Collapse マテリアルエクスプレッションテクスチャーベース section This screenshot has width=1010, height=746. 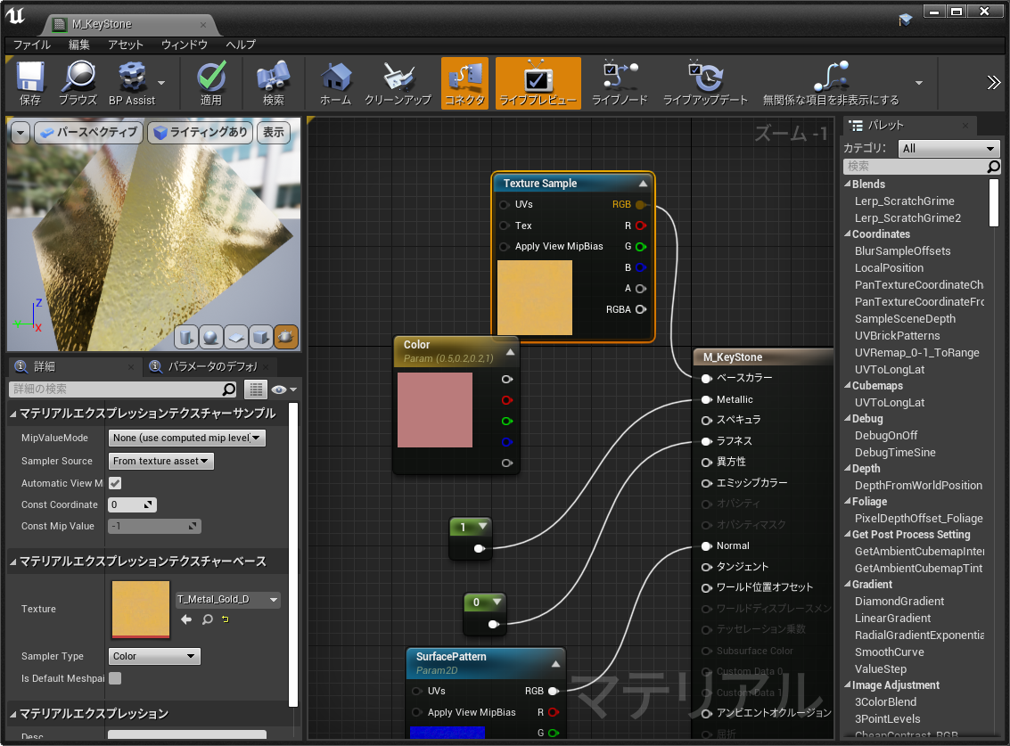[12, 562]
